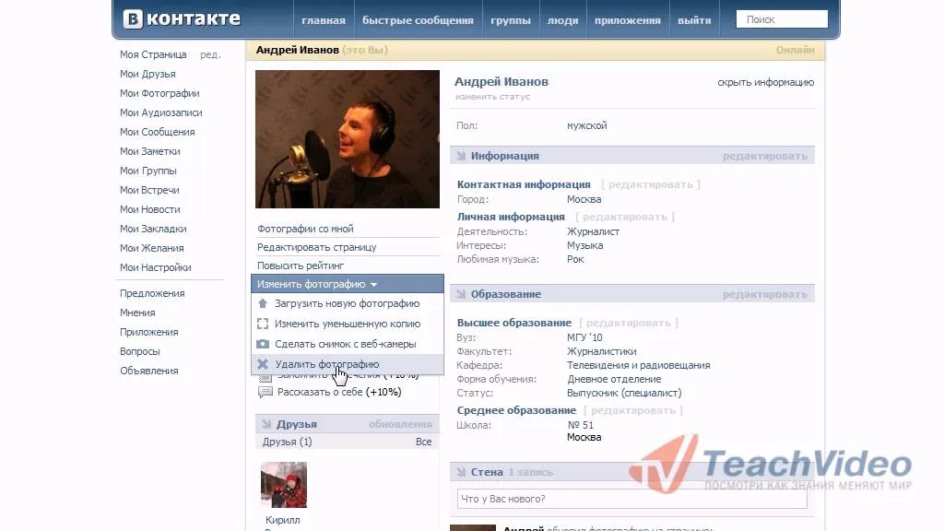Click the 'Что у Вас нового?' wall input

click(631, 499)
